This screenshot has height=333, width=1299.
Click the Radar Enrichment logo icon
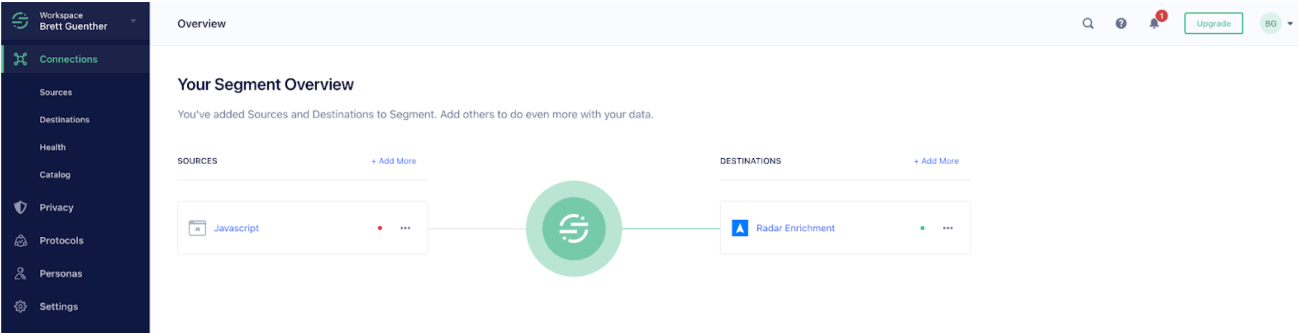[739, 228]
